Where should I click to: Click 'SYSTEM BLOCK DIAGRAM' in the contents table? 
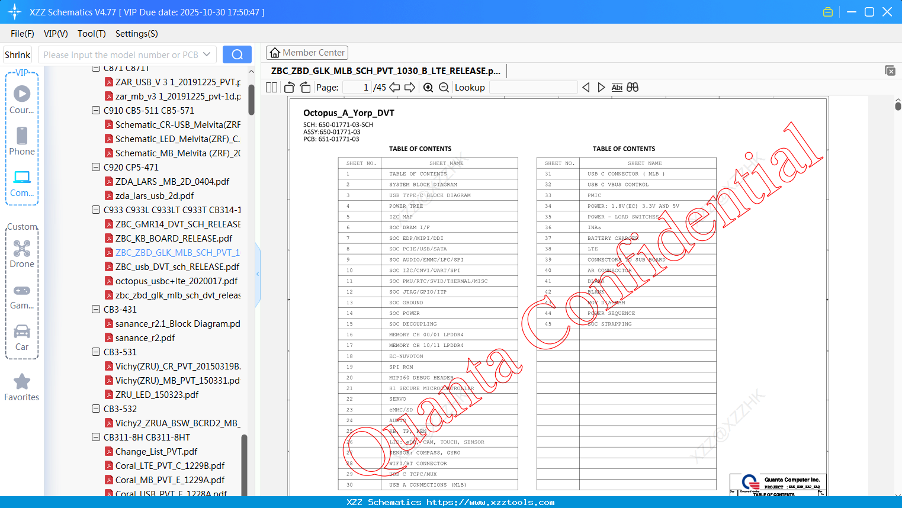(x=423, y=185)
